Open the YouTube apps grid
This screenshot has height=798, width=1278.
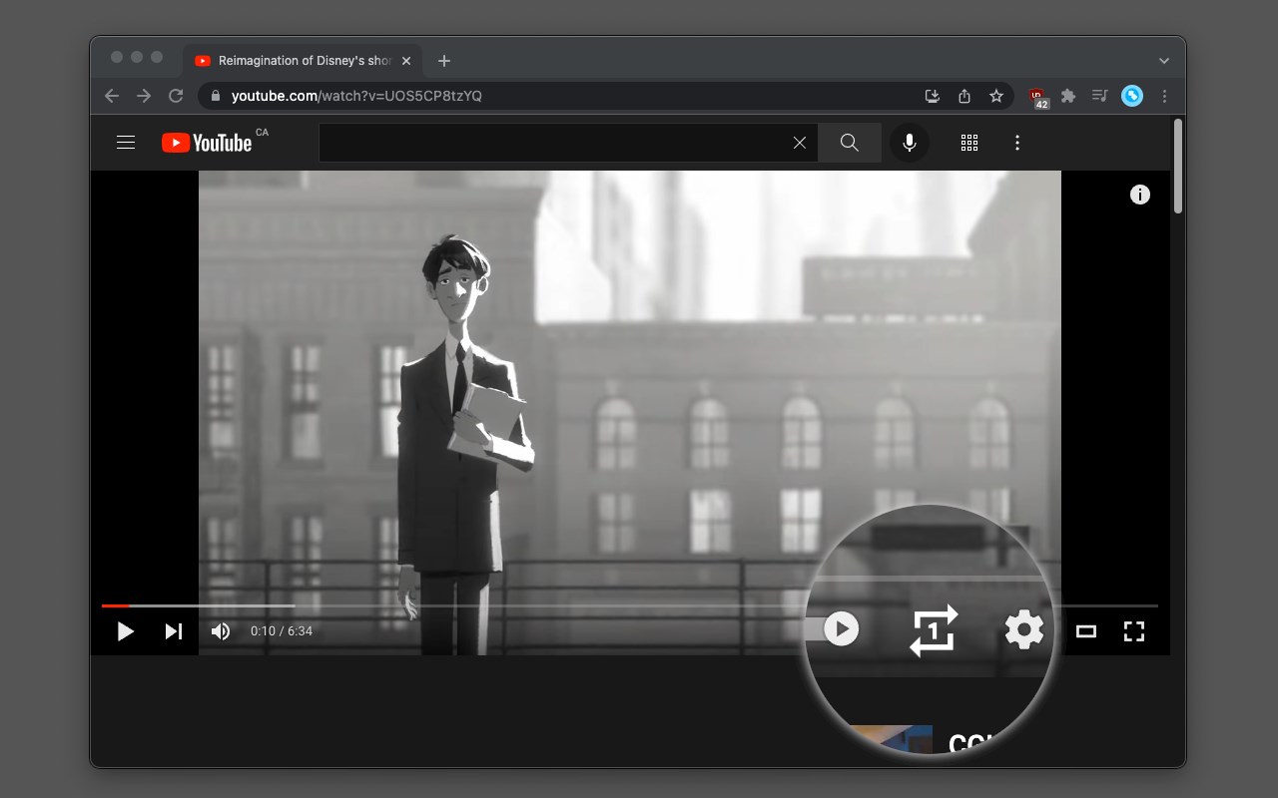click(969, 143)
